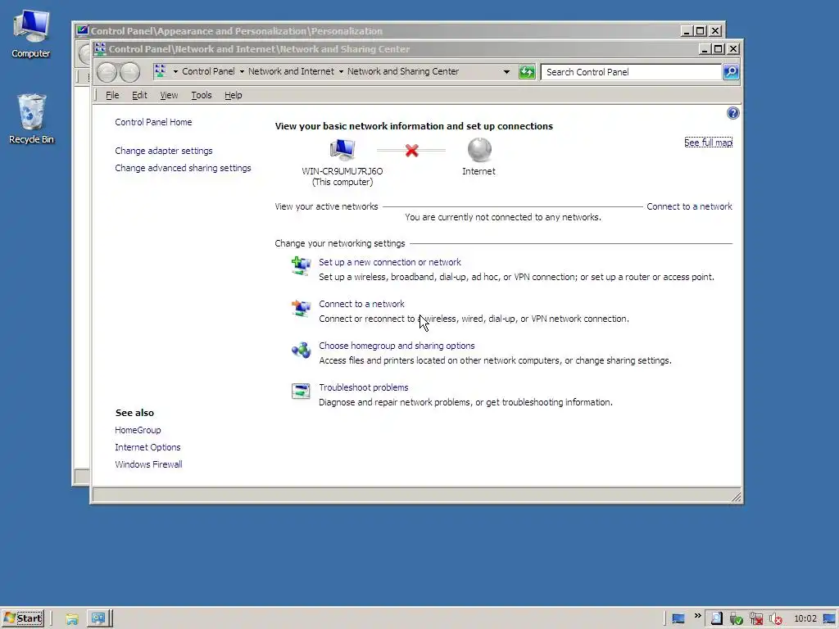This screenshot has width=839, height=629.
Task: Click the Show desktop button at taskbar end
Action: click(x=830, y=619)
